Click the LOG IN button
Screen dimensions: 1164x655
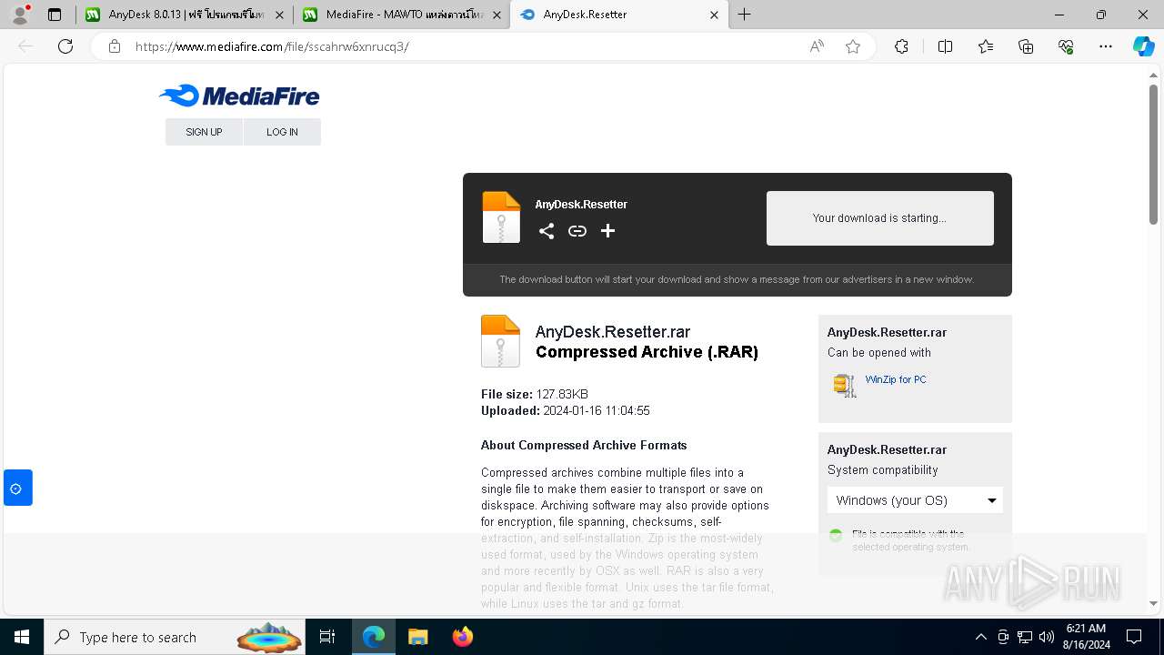(282, 132)
